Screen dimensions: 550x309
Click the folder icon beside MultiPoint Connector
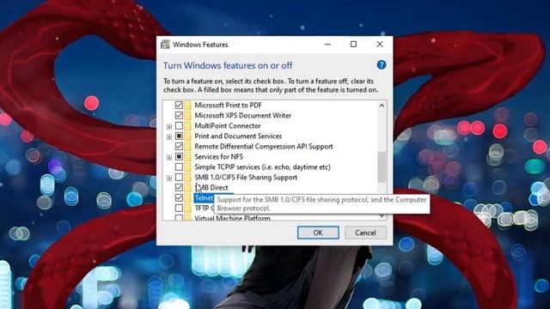pos(188,125)
